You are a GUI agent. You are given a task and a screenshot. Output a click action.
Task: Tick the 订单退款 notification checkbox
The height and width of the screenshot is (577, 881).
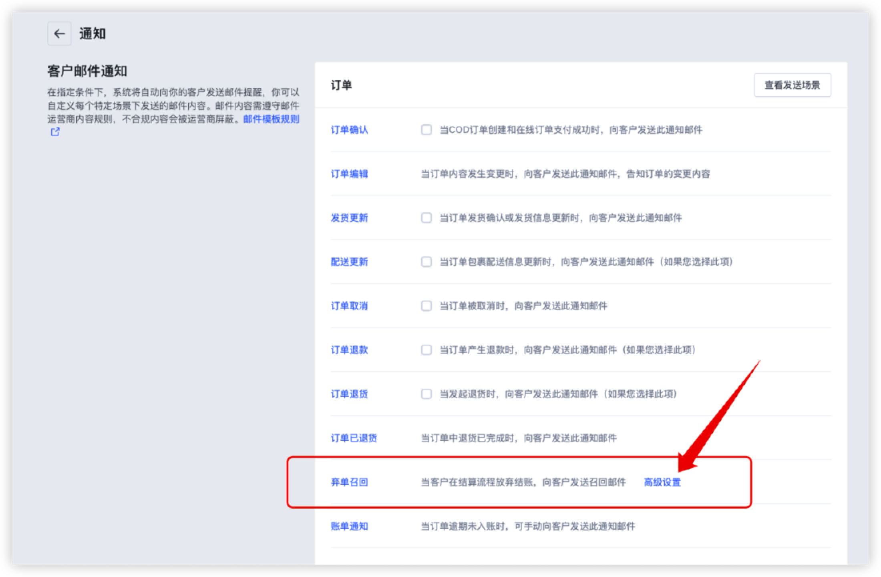click(x=426, y=350)
